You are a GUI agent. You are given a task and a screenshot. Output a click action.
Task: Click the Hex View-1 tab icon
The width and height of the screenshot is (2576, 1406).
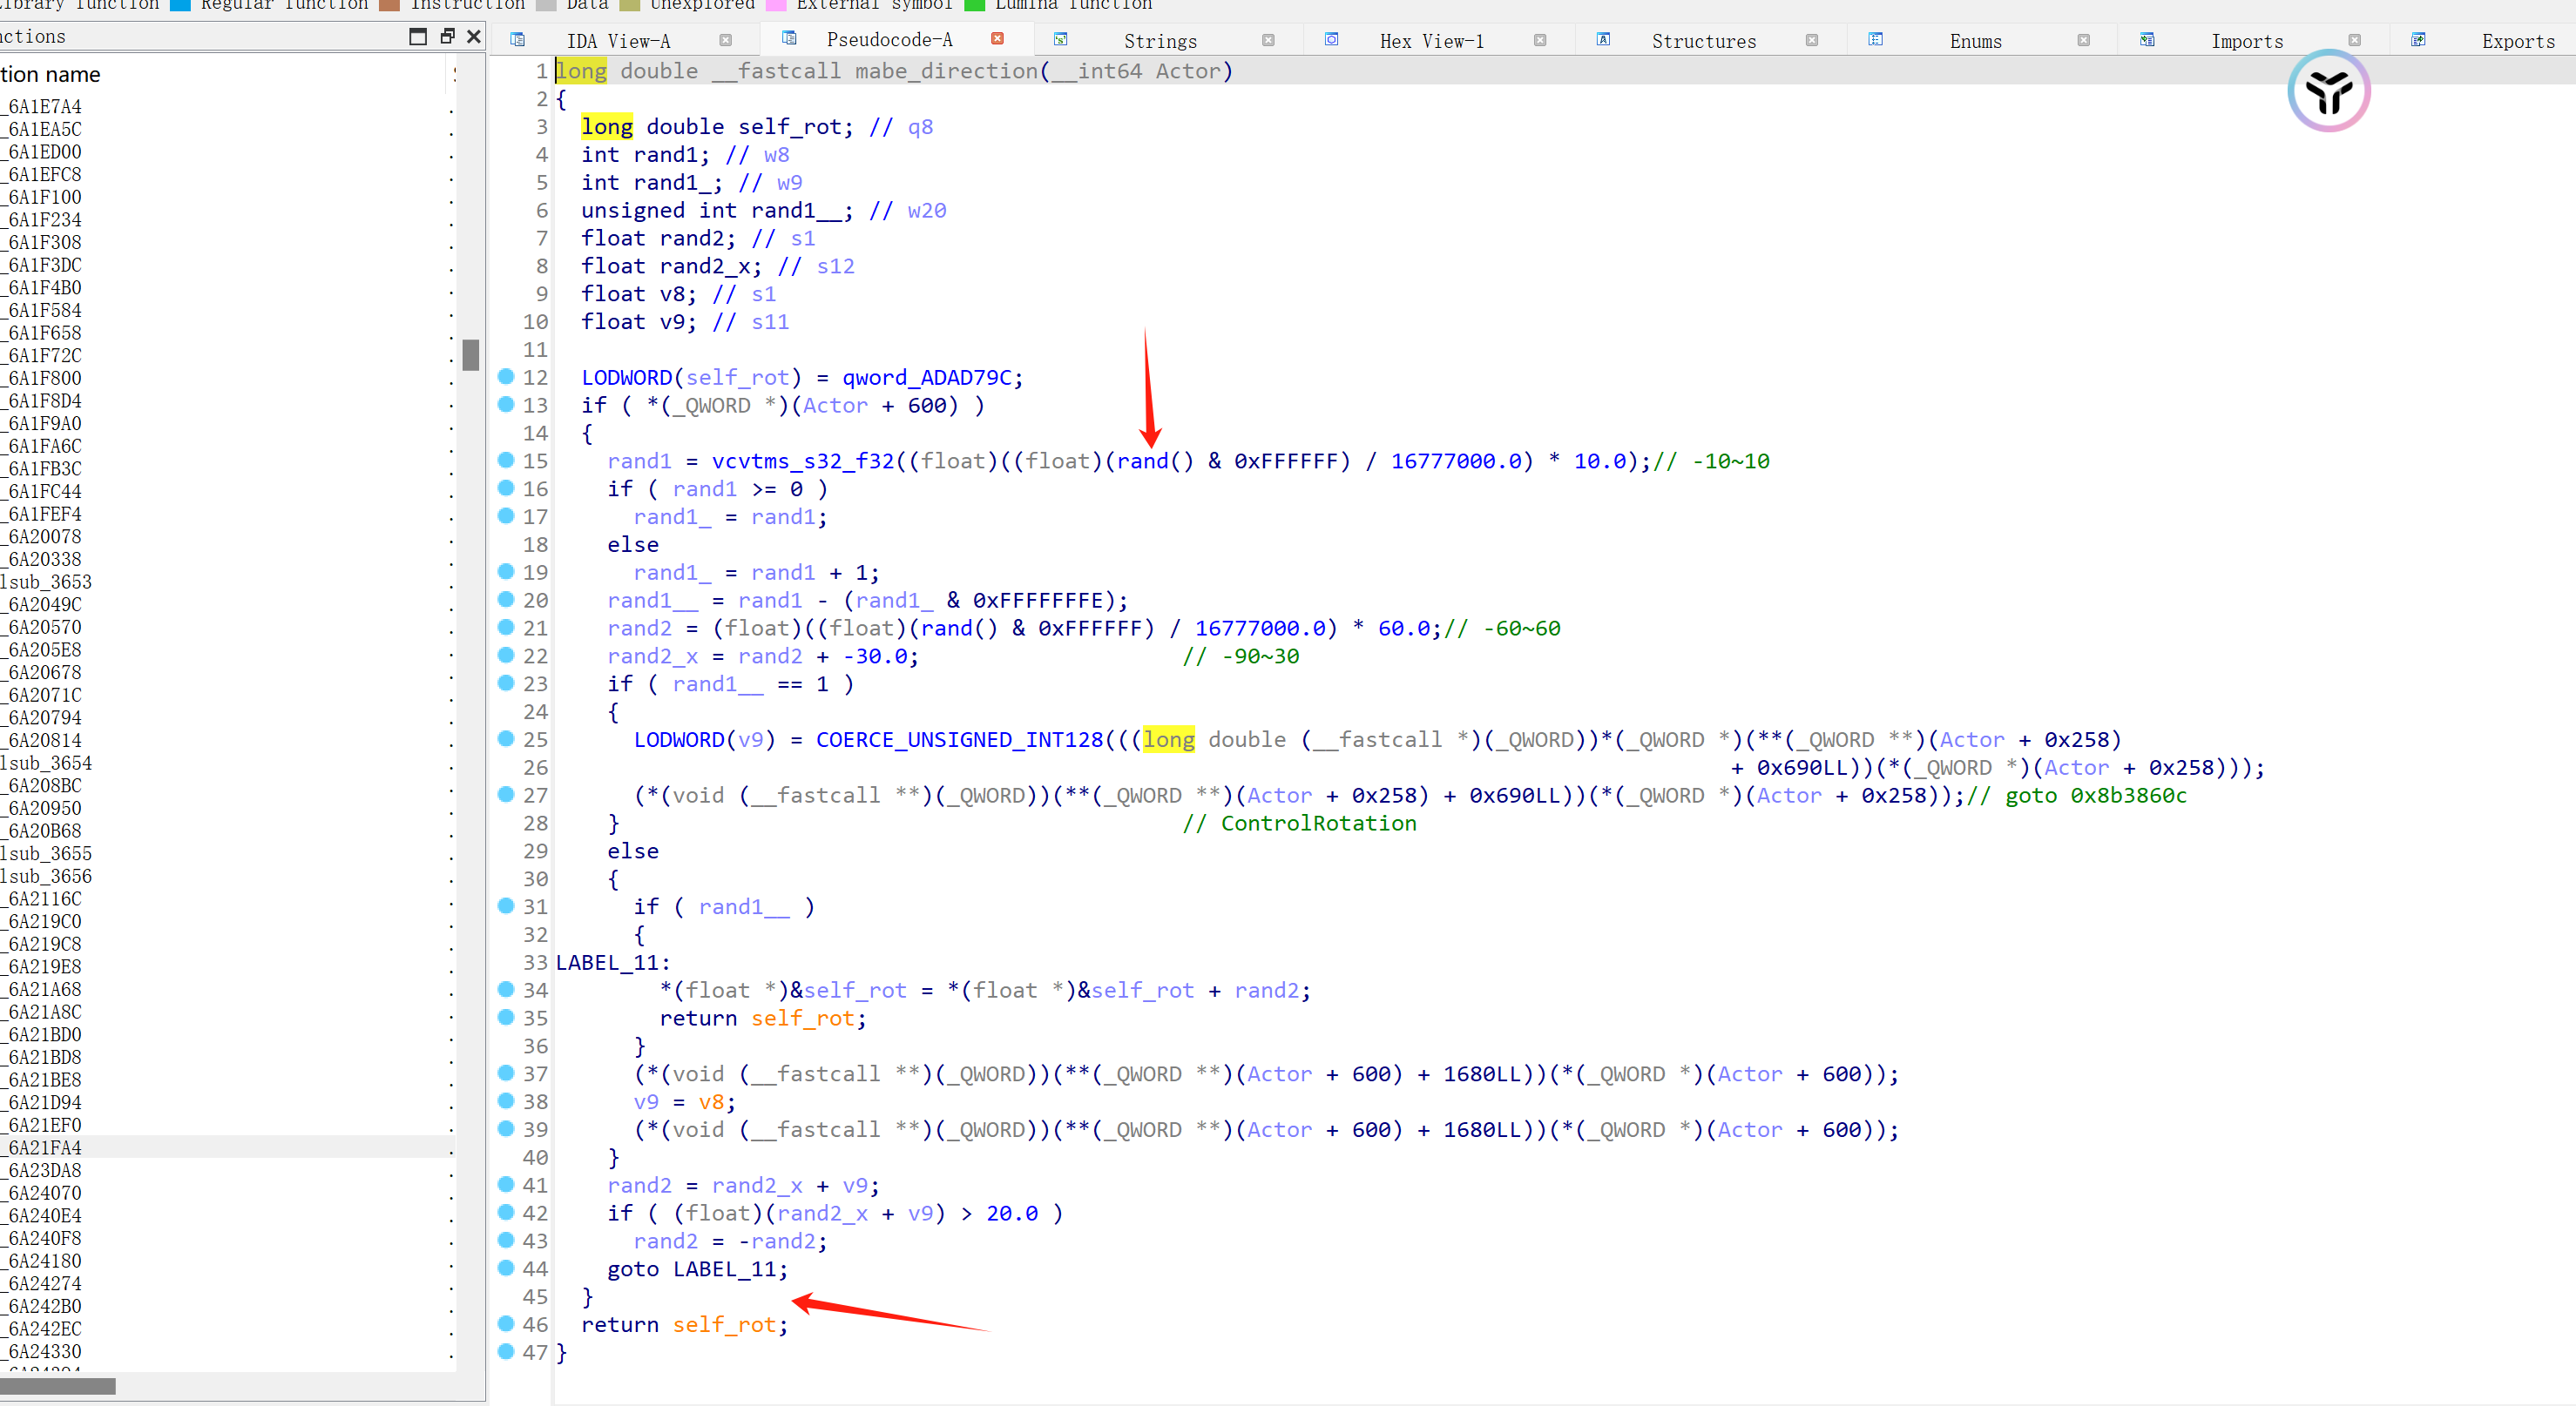pyautogui.click(x=1331, y=40)
